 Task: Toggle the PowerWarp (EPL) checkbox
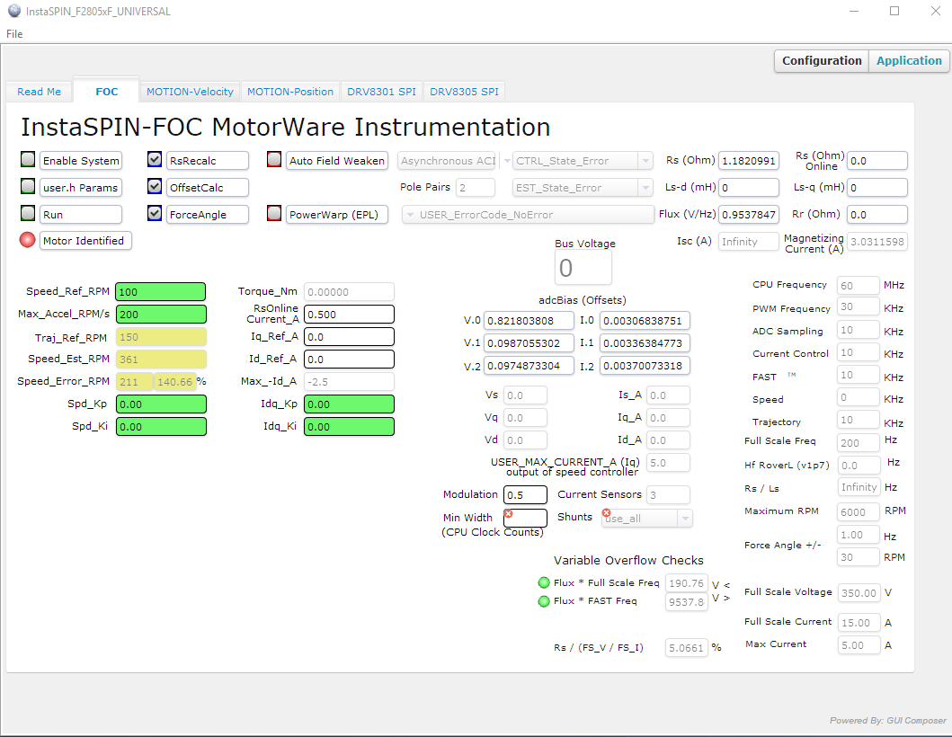click(x=275, y=214)
